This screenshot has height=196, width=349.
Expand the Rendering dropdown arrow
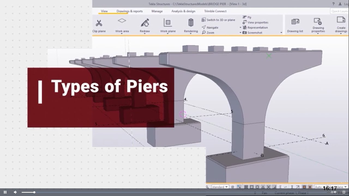click(191, 34)
